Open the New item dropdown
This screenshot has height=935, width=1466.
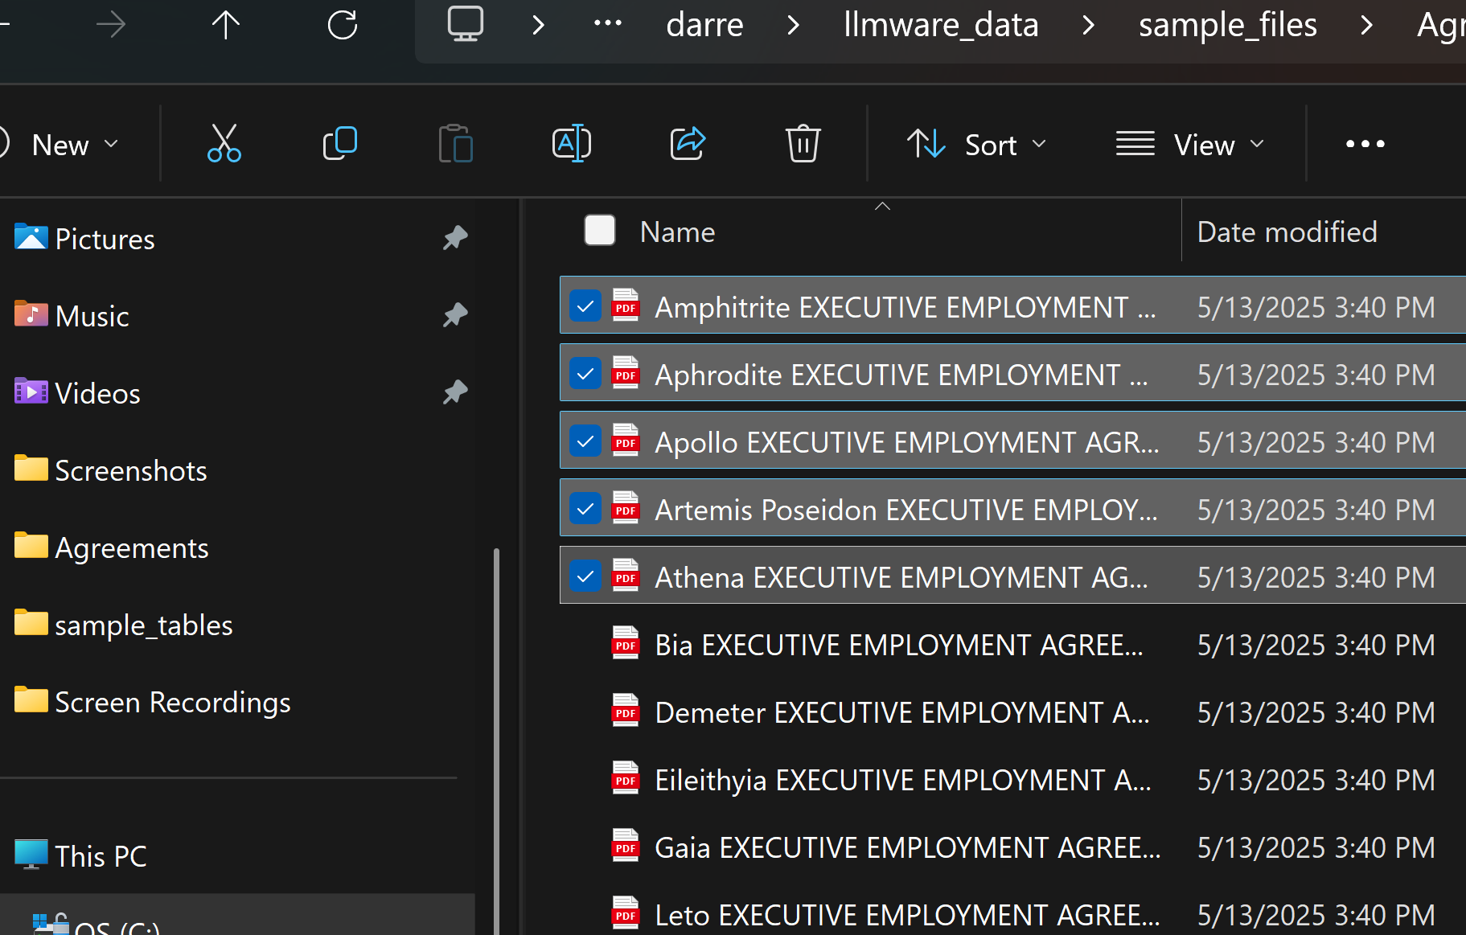click(x=74, y=145)
